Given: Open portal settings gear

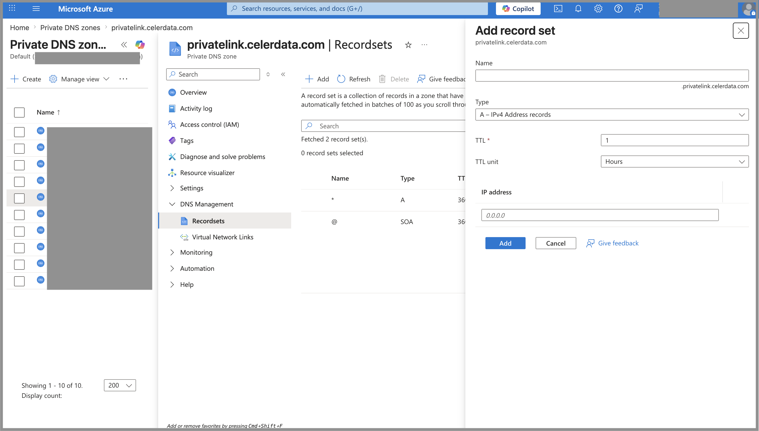Looking at the screenshot, I should 598,8.
